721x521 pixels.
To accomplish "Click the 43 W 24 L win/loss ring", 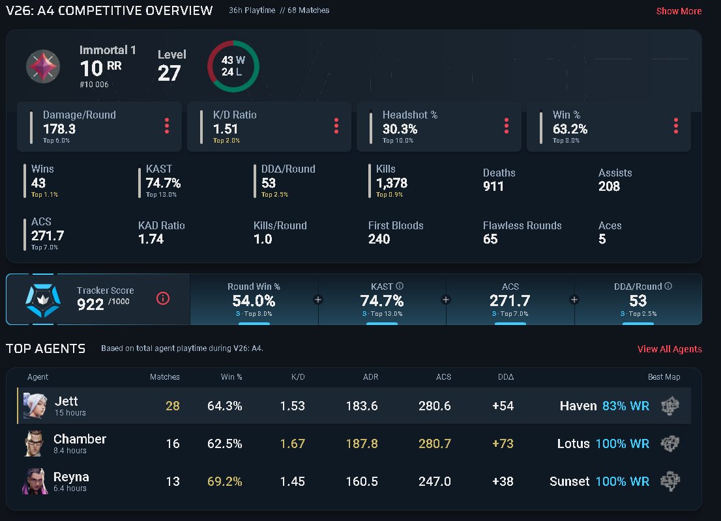I will [233, 66].
